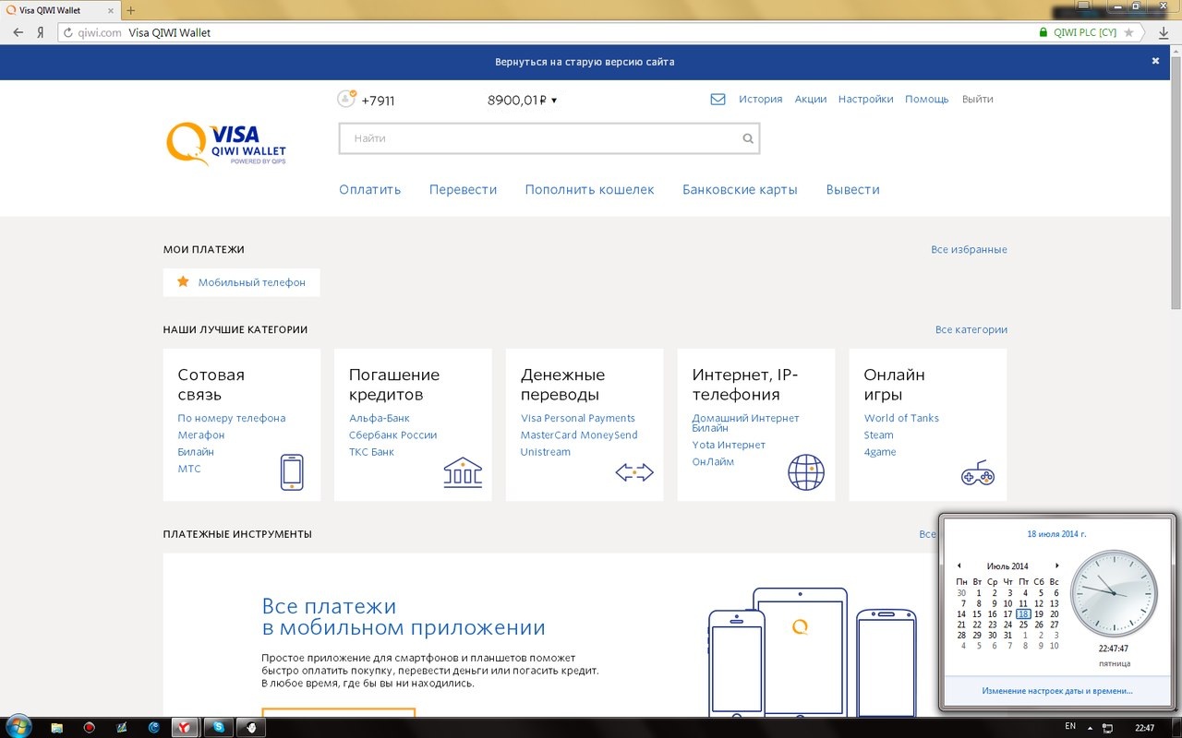Open World of Tanks link

click(x=901, y=418)
